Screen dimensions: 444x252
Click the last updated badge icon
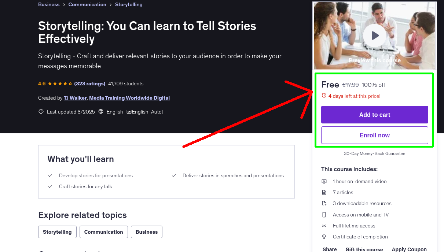(41, 112)
